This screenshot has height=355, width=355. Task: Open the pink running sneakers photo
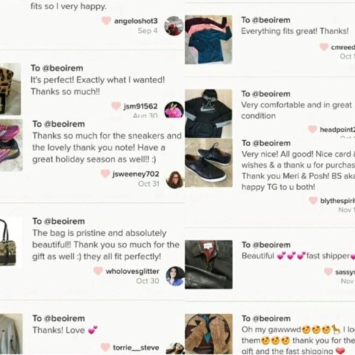11,145
